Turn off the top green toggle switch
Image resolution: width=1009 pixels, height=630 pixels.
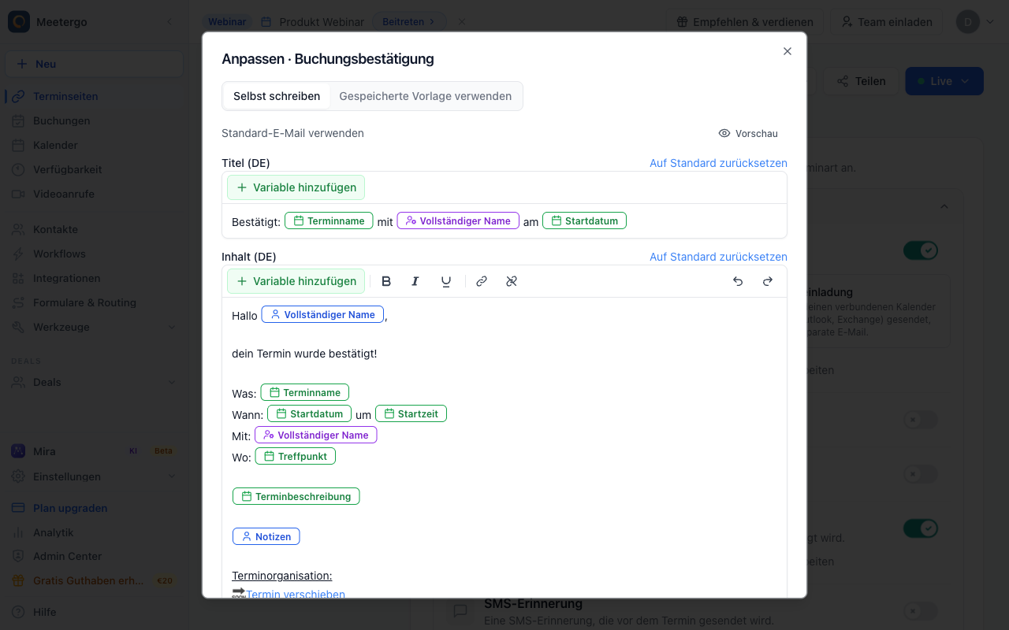pyautogui.click(x=921, y=250)
